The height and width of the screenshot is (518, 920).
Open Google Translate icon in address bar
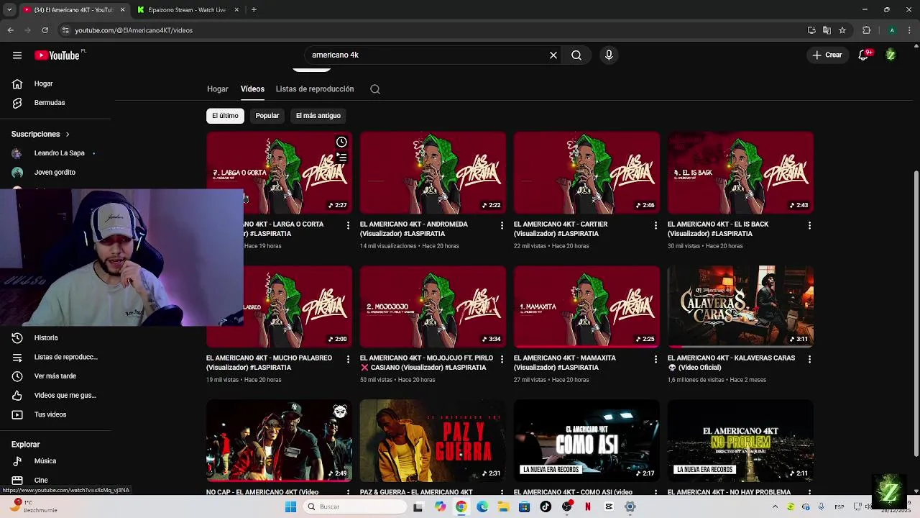827,30
